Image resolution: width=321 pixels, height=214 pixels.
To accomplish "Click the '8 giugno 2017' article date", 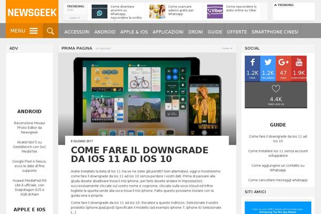I will (x=82, y=141).
